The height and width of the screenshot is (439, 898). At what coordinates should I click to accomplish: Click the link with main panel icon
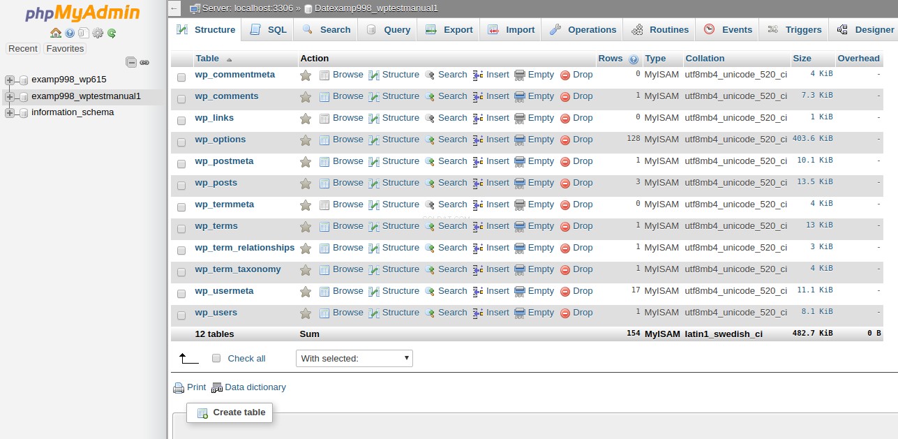pos(144,62)
